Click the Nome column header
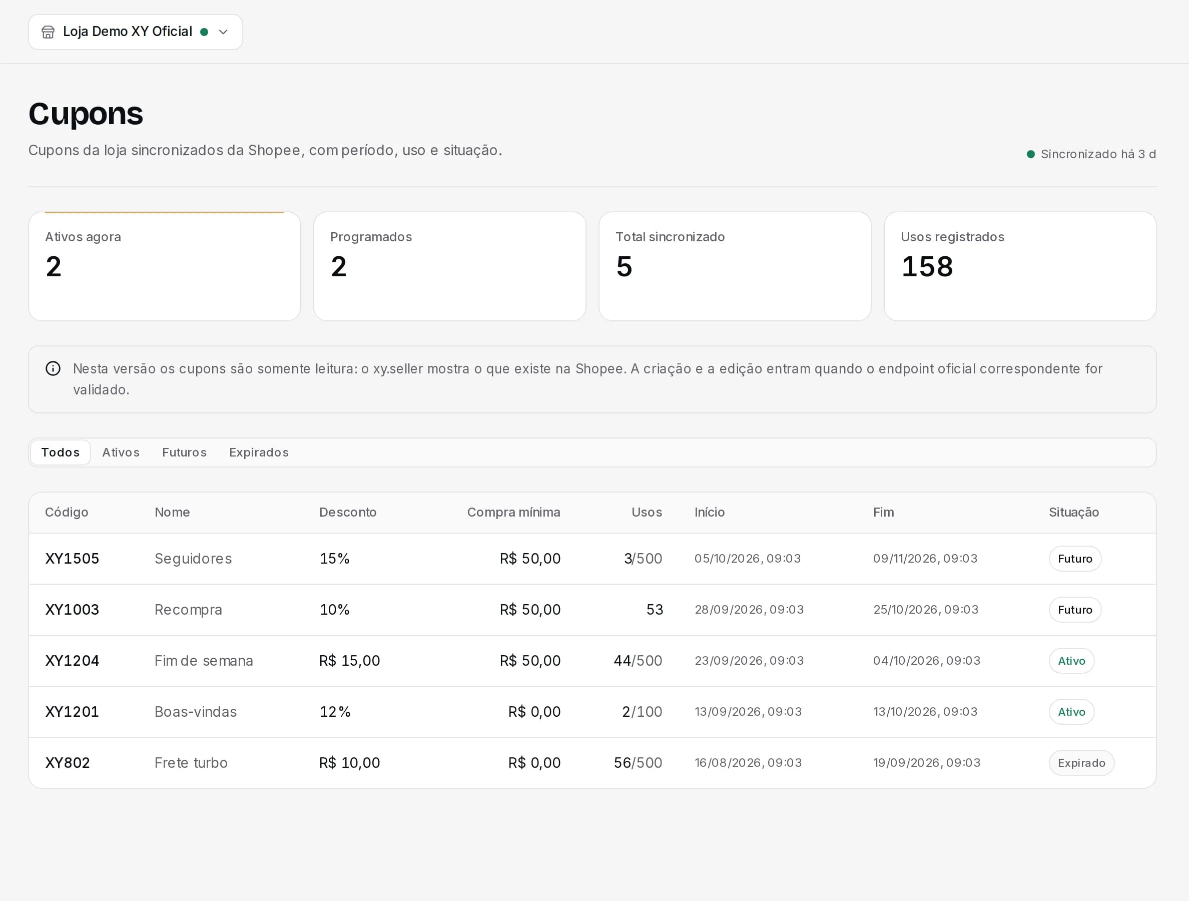 coord(173,513)
